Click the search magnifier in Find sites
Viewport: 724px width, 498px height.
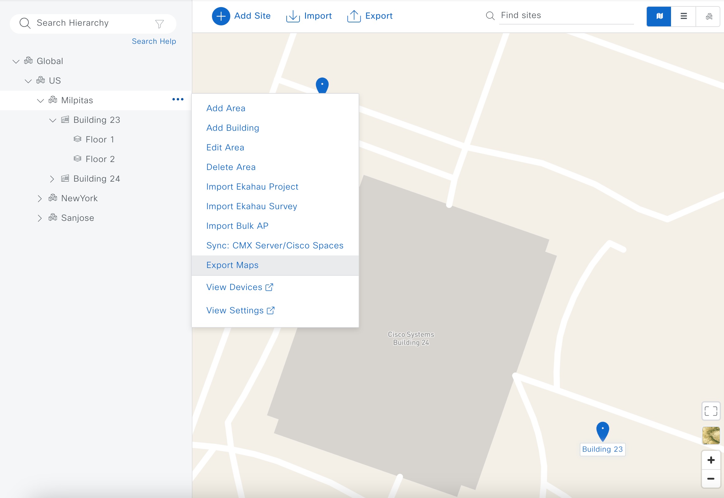490,15
